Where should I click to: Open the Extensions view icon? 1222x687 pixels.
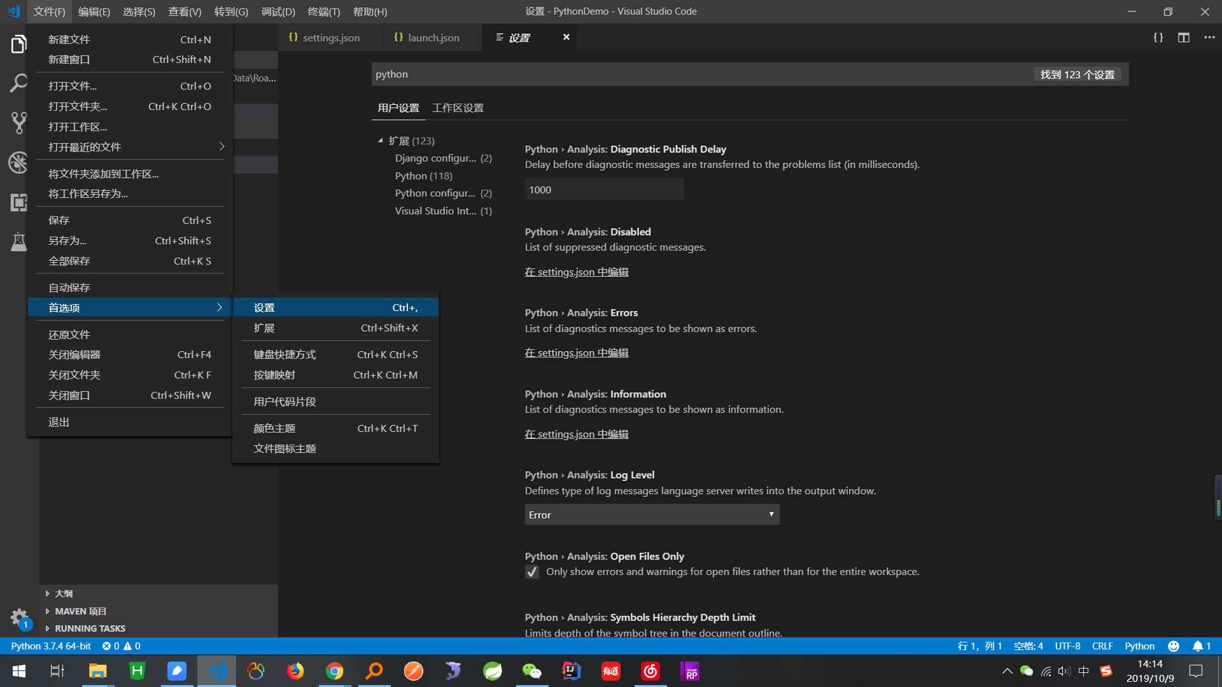click(19, 202)
